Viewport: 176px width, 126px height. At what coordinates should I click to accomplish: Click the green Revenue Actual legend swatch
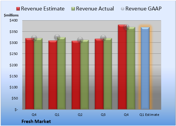coord(73,9)
